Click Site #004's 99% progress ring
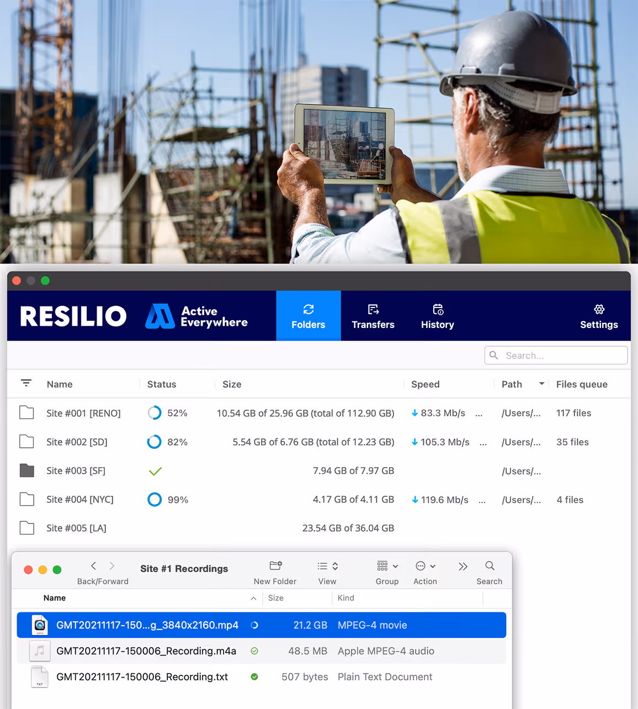 pos(154,499)
